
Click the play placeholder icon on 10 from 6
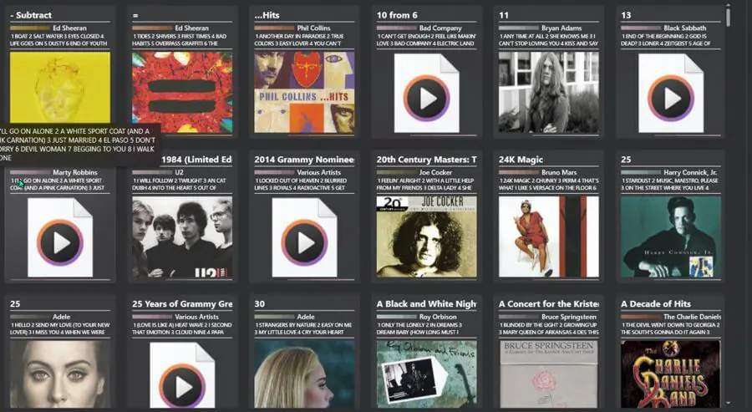point(426,93)
